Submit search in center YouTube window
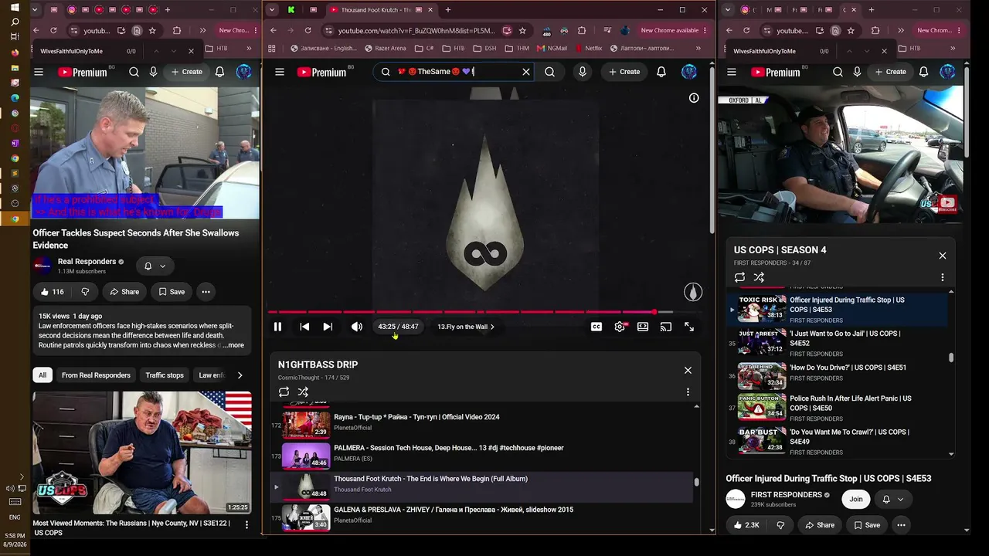Viewport: 989px width, 556px height. 549,72
